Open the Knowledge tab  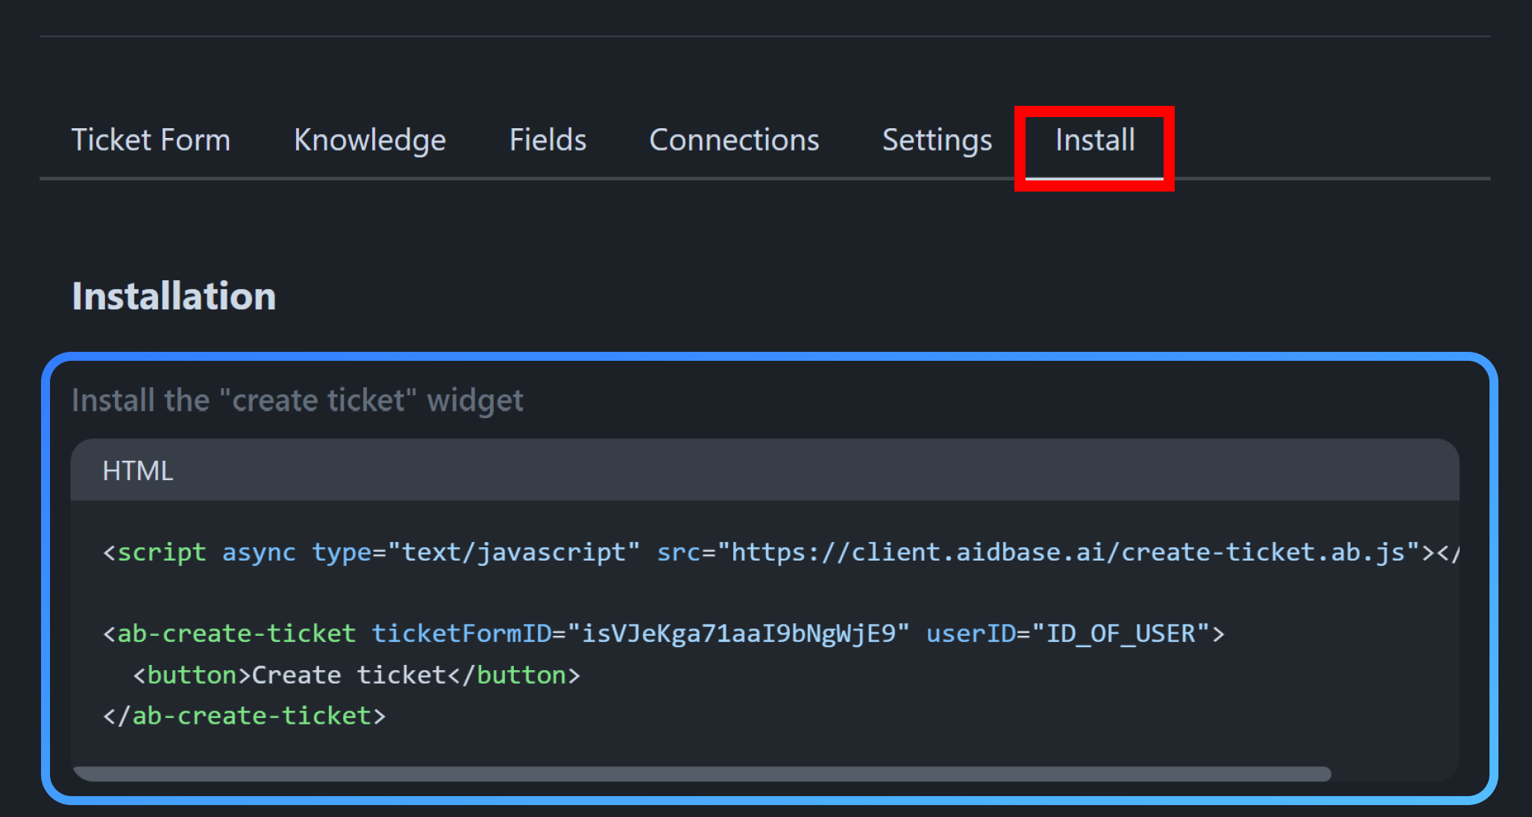coord(370,139)
